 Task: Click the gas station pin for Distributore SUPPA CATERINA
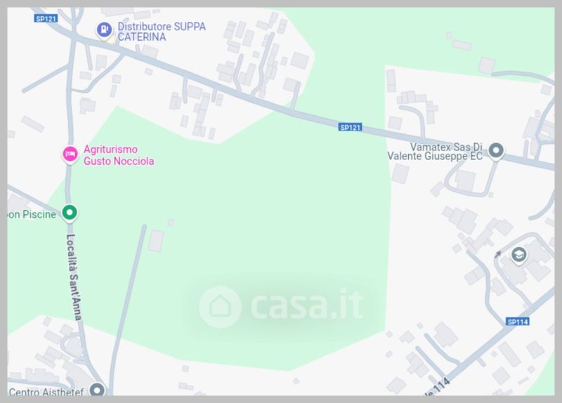click(x=104, y=29)
